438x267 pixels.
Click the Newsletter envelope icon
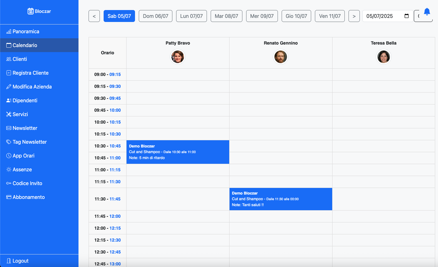pyautogui.click(x=9, y=128)
